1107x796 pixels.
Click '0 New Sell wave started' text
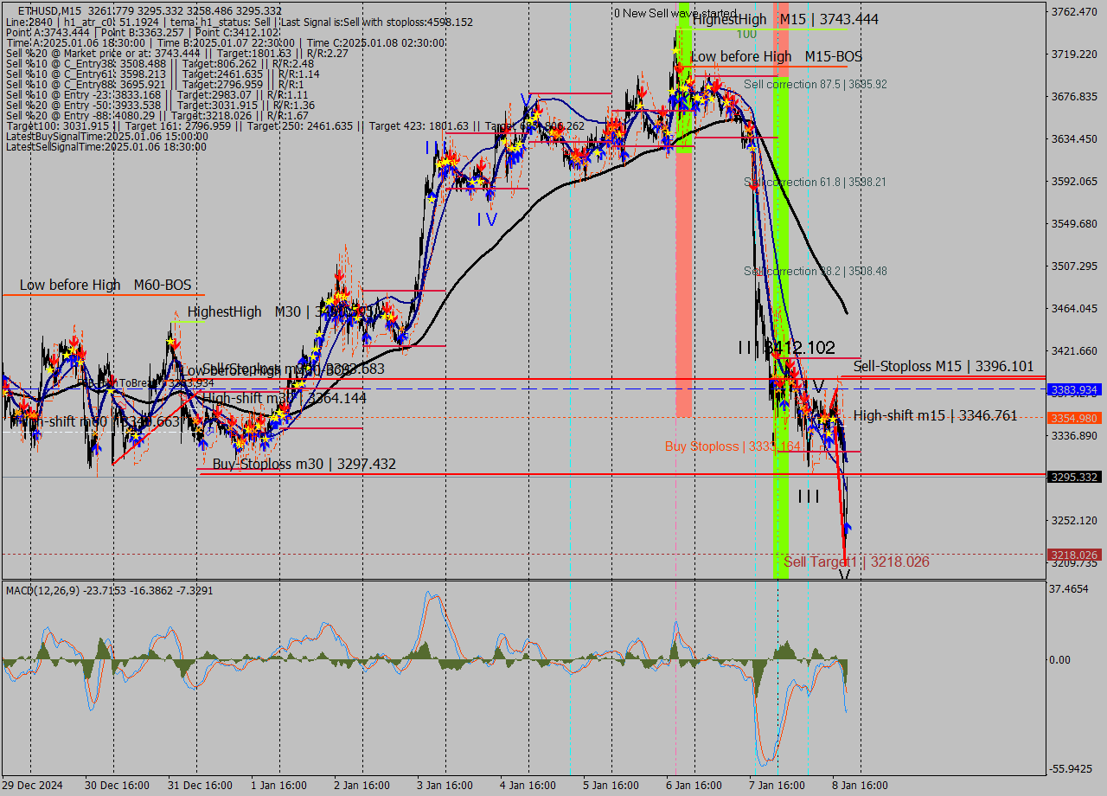pos(675,14)
